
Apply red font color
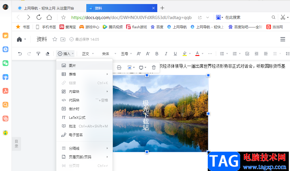click(x=197, y=54)
